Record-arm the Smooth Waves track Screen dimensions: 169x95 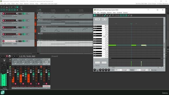(x=3, y=21)
